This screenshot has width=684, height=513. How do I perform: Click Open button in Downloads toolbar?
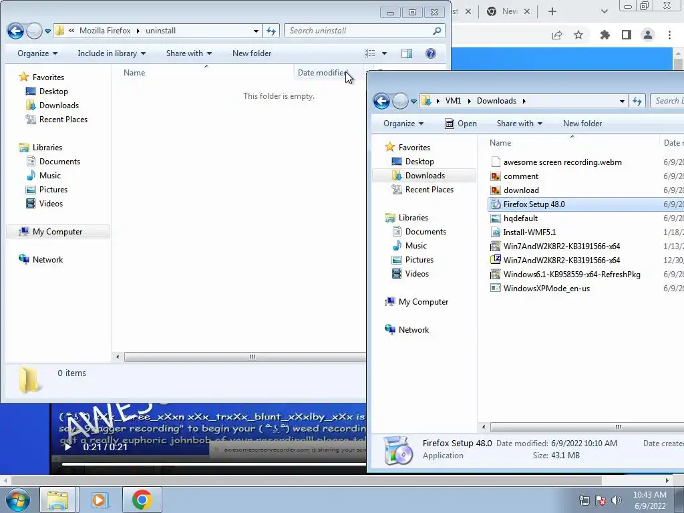pyautogui.click(x=461, y=124)
